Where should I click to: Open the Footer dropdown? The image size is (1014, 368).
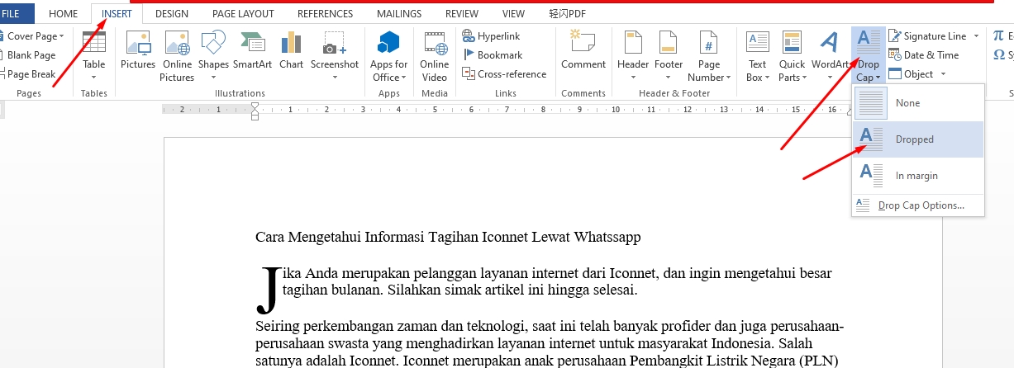pyautogui.click(x=669, y=56)
